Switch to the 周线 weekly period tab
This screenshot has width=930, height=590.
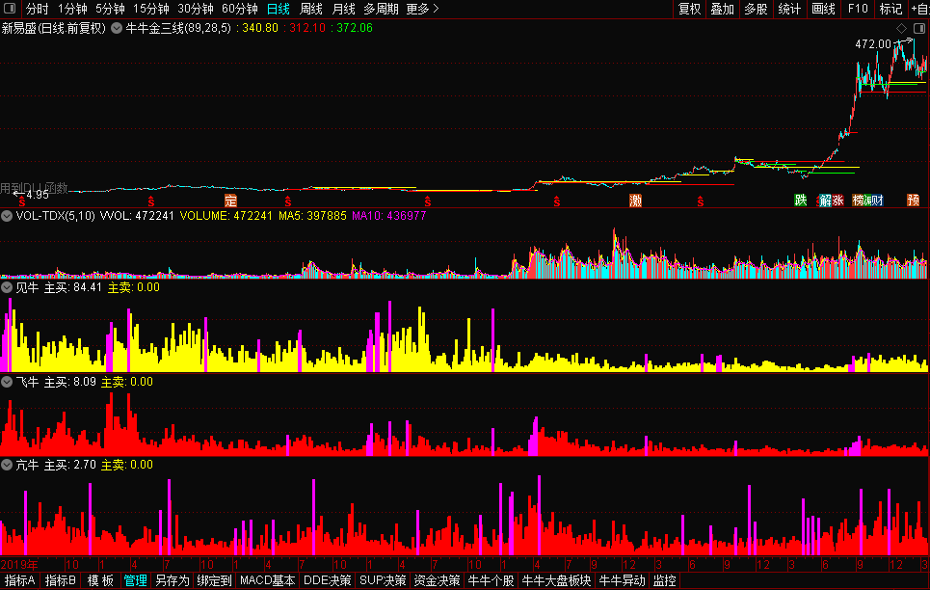pos(311,9)
